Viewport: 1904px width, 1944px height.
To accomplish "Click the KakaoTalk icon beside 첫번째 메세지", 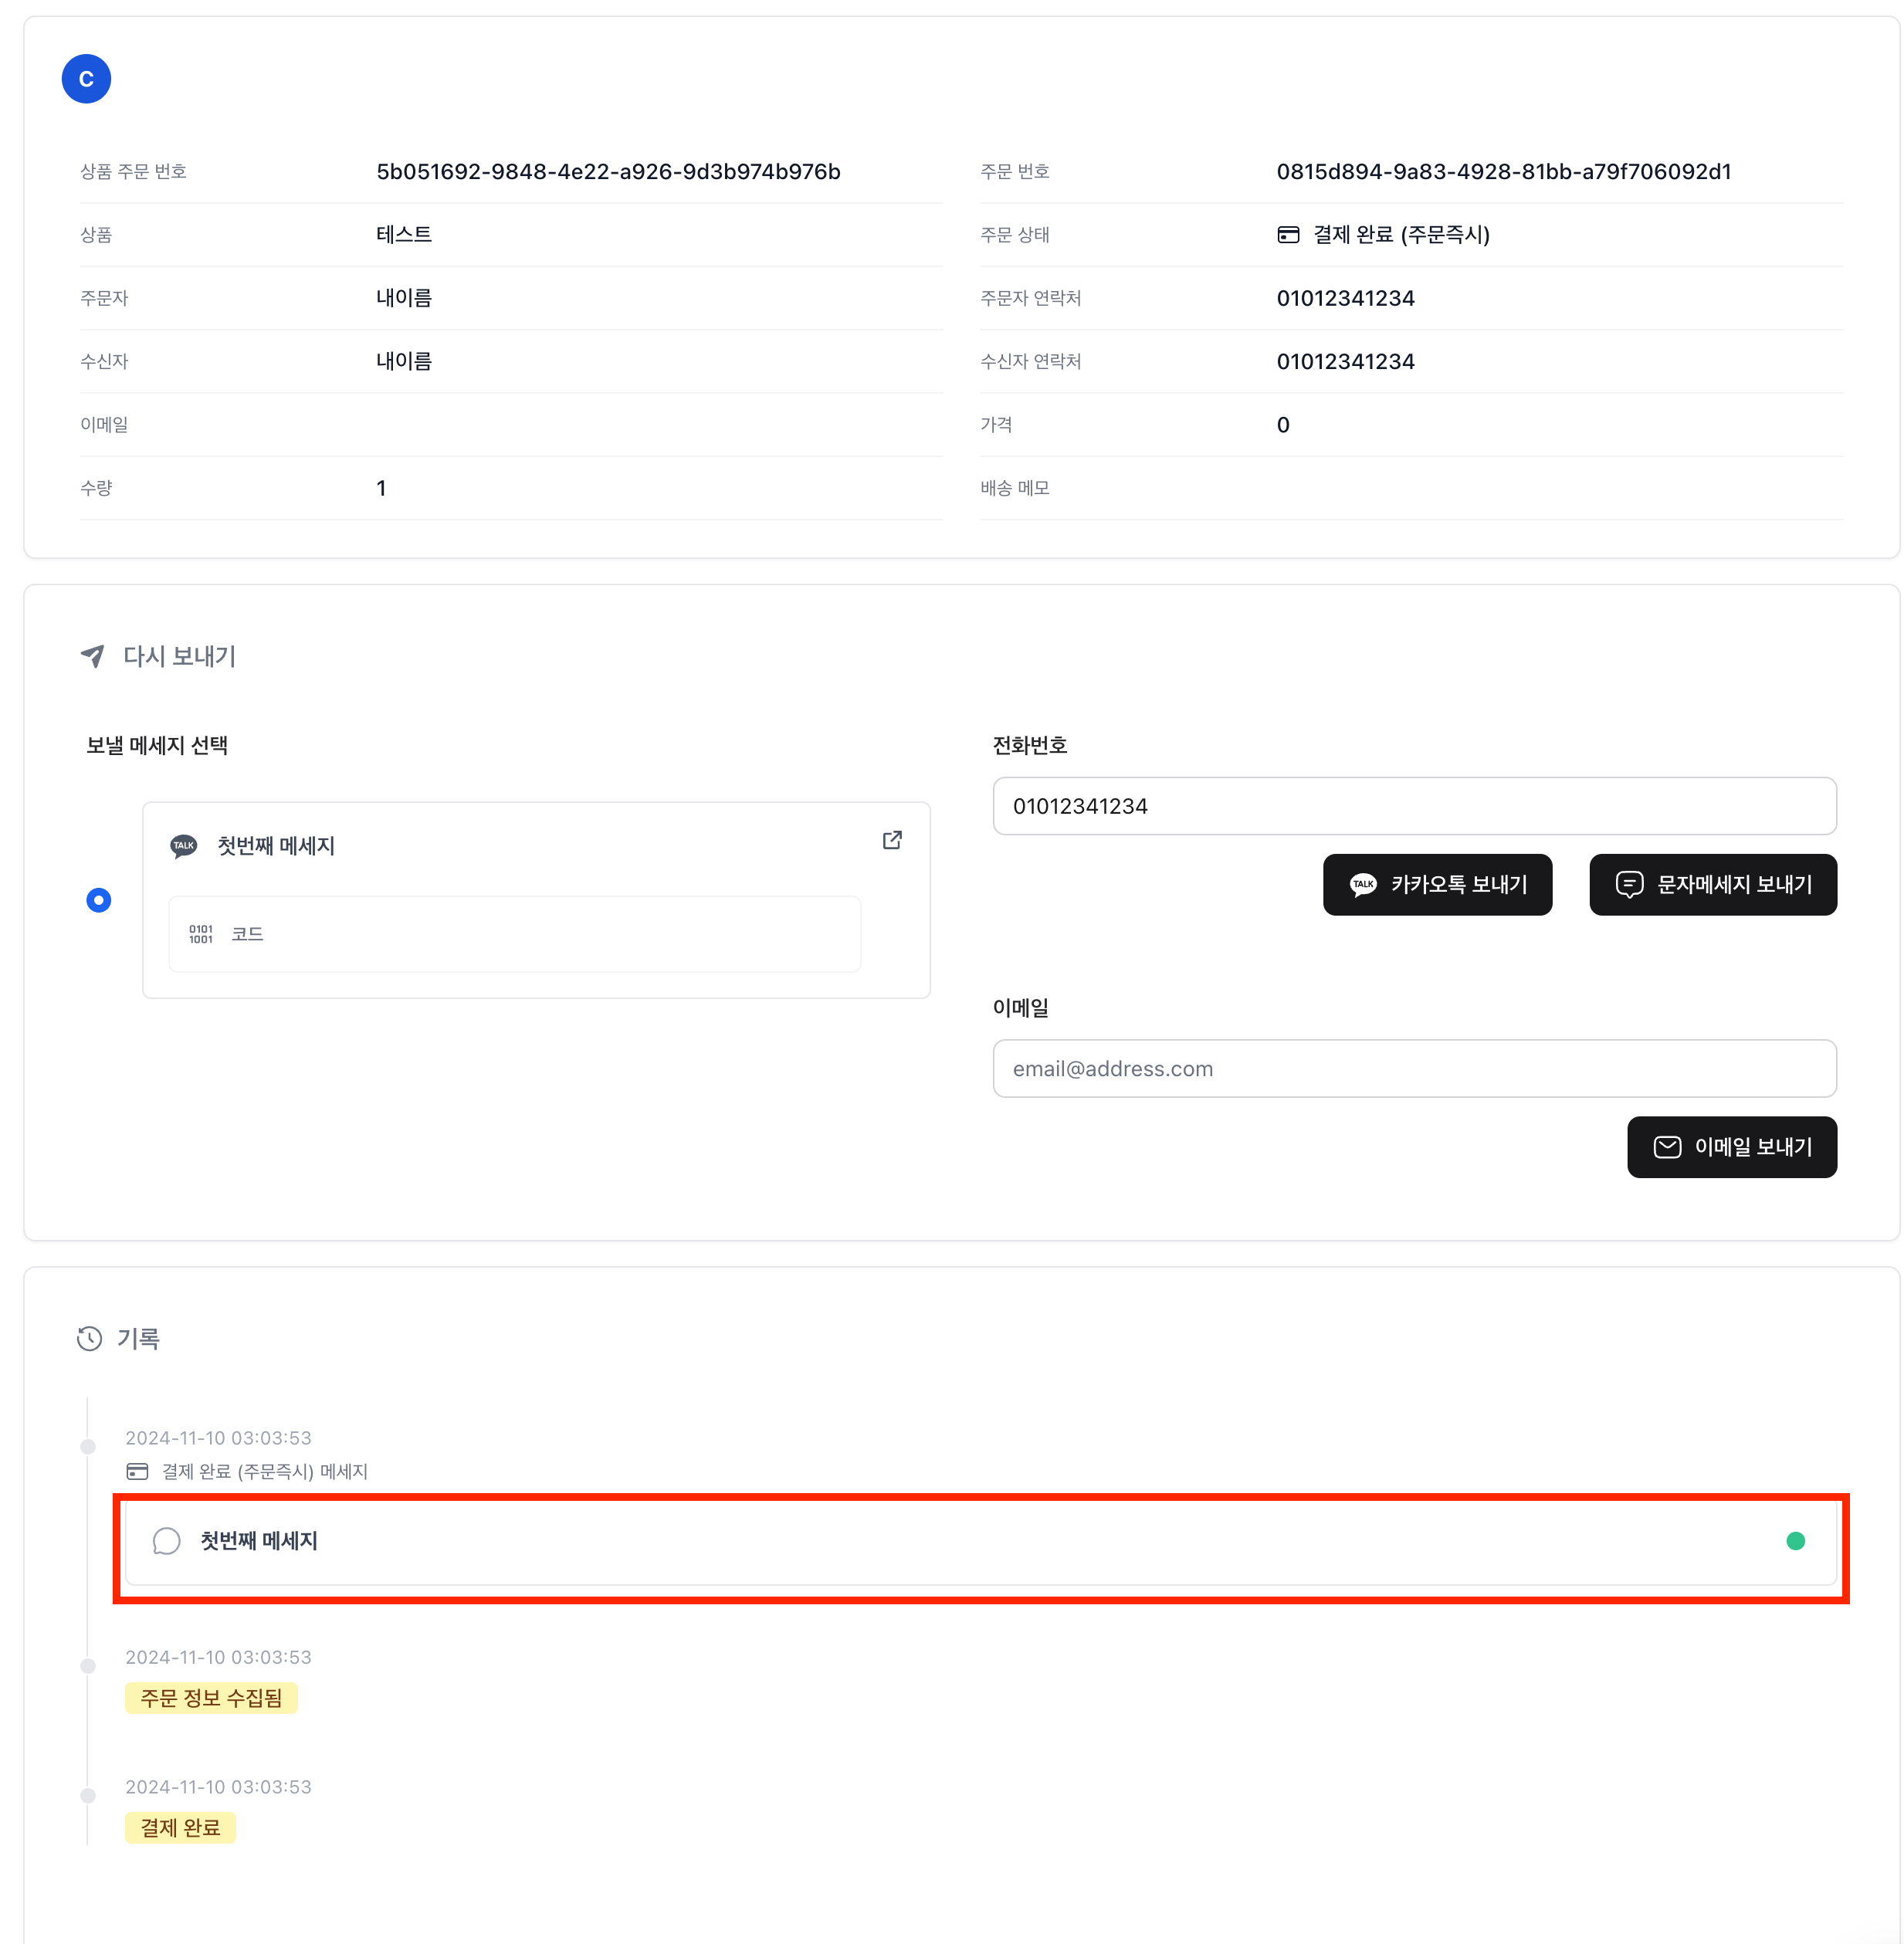I will click(x=184, y=846).
